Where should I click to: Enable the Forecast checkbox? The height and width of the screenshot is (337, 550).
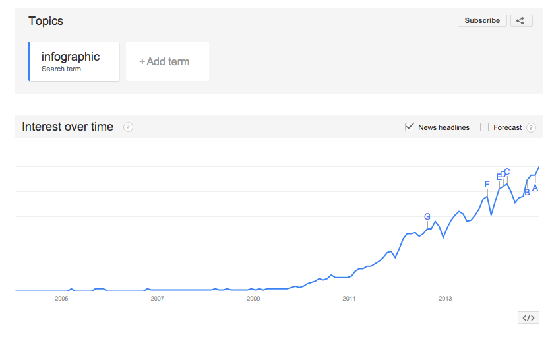point(485,127)
